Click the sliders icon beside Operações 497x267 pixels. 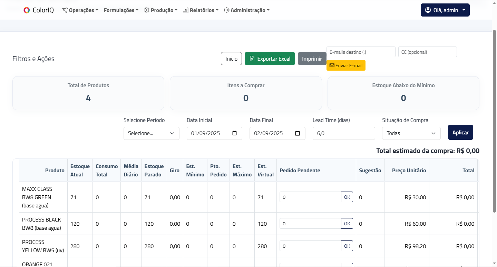65,10
